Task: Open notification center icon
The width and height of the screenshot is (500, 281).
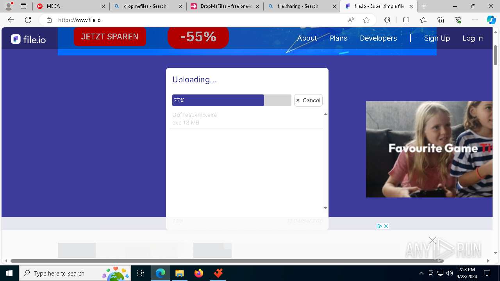Action: pos(487,273)
